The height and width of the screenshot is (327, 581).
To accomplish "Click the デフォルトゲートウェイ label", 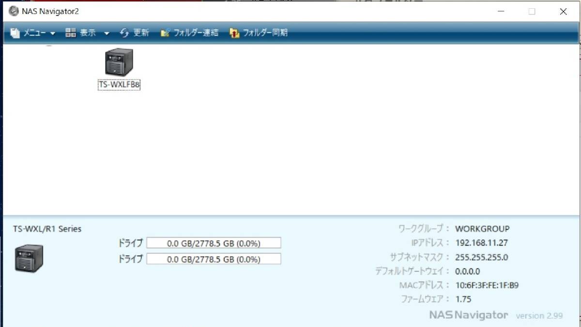I will pos(412,271).
